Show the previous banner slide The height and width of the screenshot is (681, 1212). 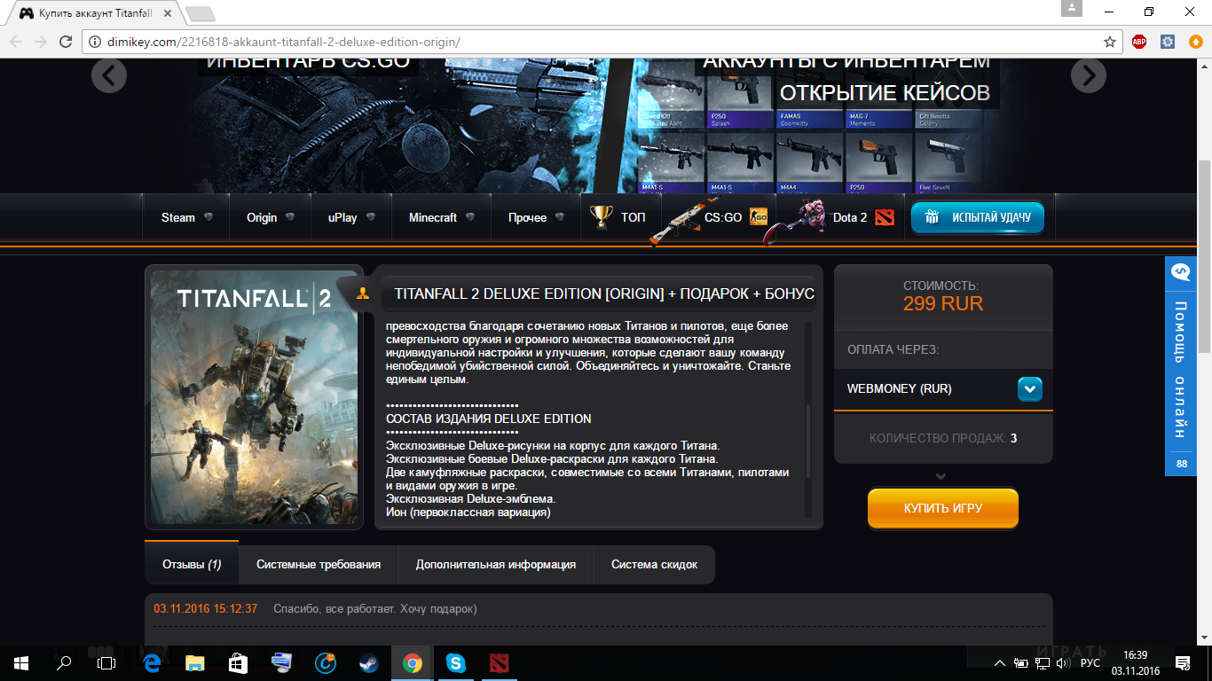109,76
